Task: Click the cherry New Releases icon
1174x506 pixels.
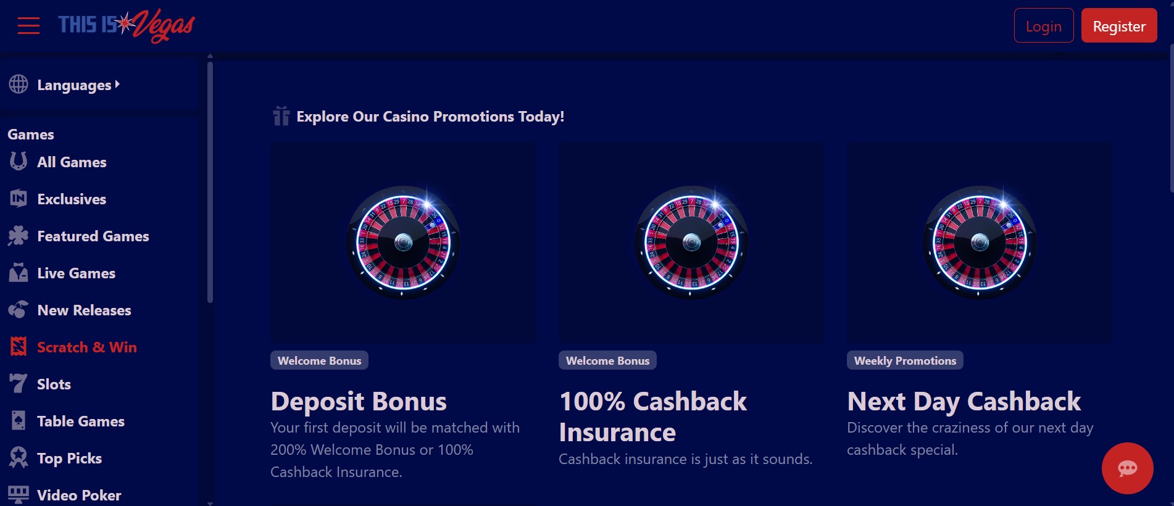Action: (x=19, y=310)
